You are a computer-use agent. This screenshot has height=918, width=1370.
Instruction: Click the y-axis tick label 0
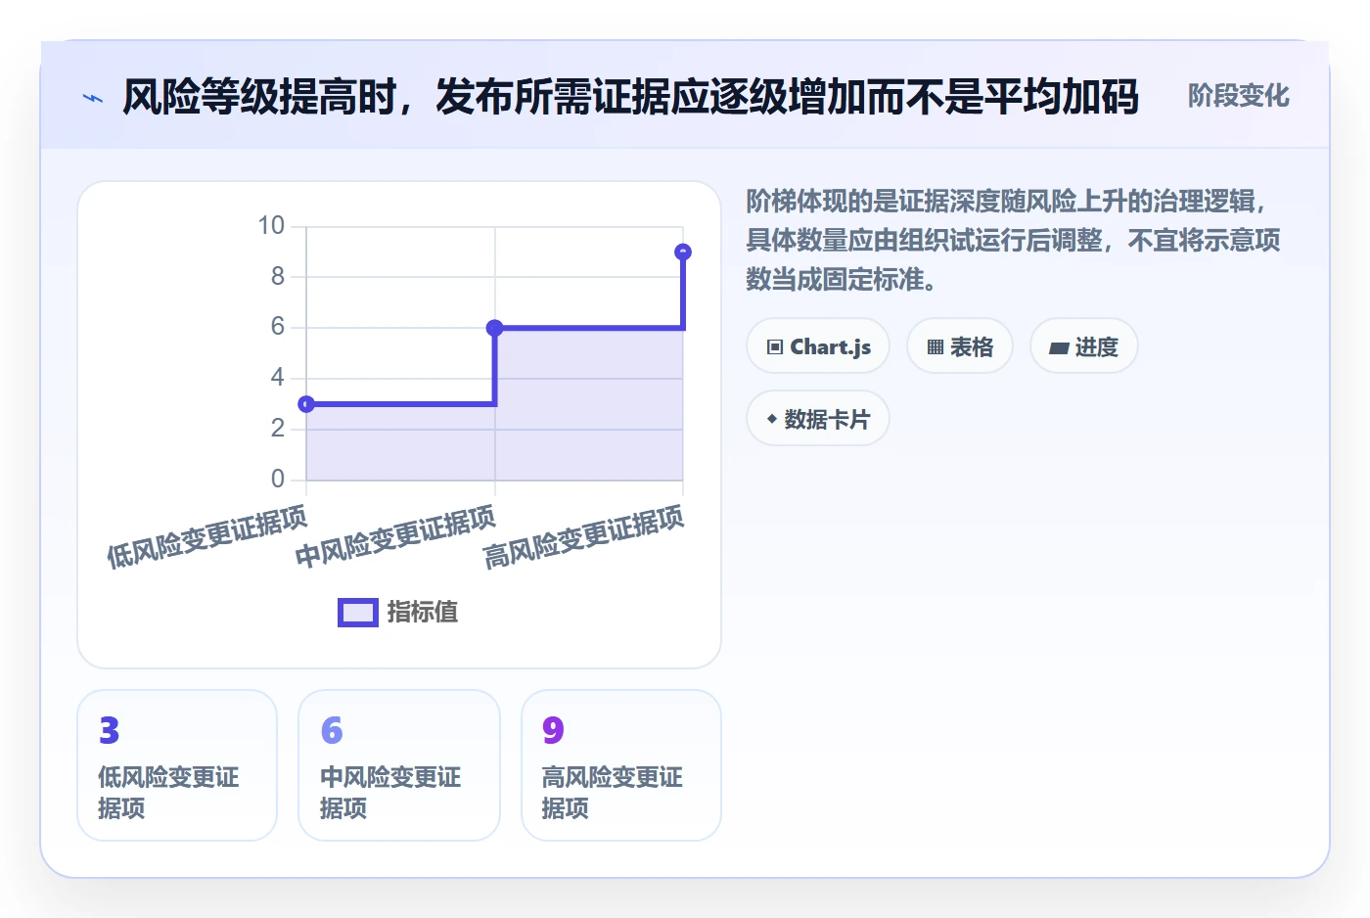click(x=278, y=480)
